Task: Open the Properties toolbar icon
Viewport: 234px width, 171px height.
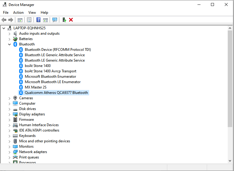Action: (x=29, y=20)
